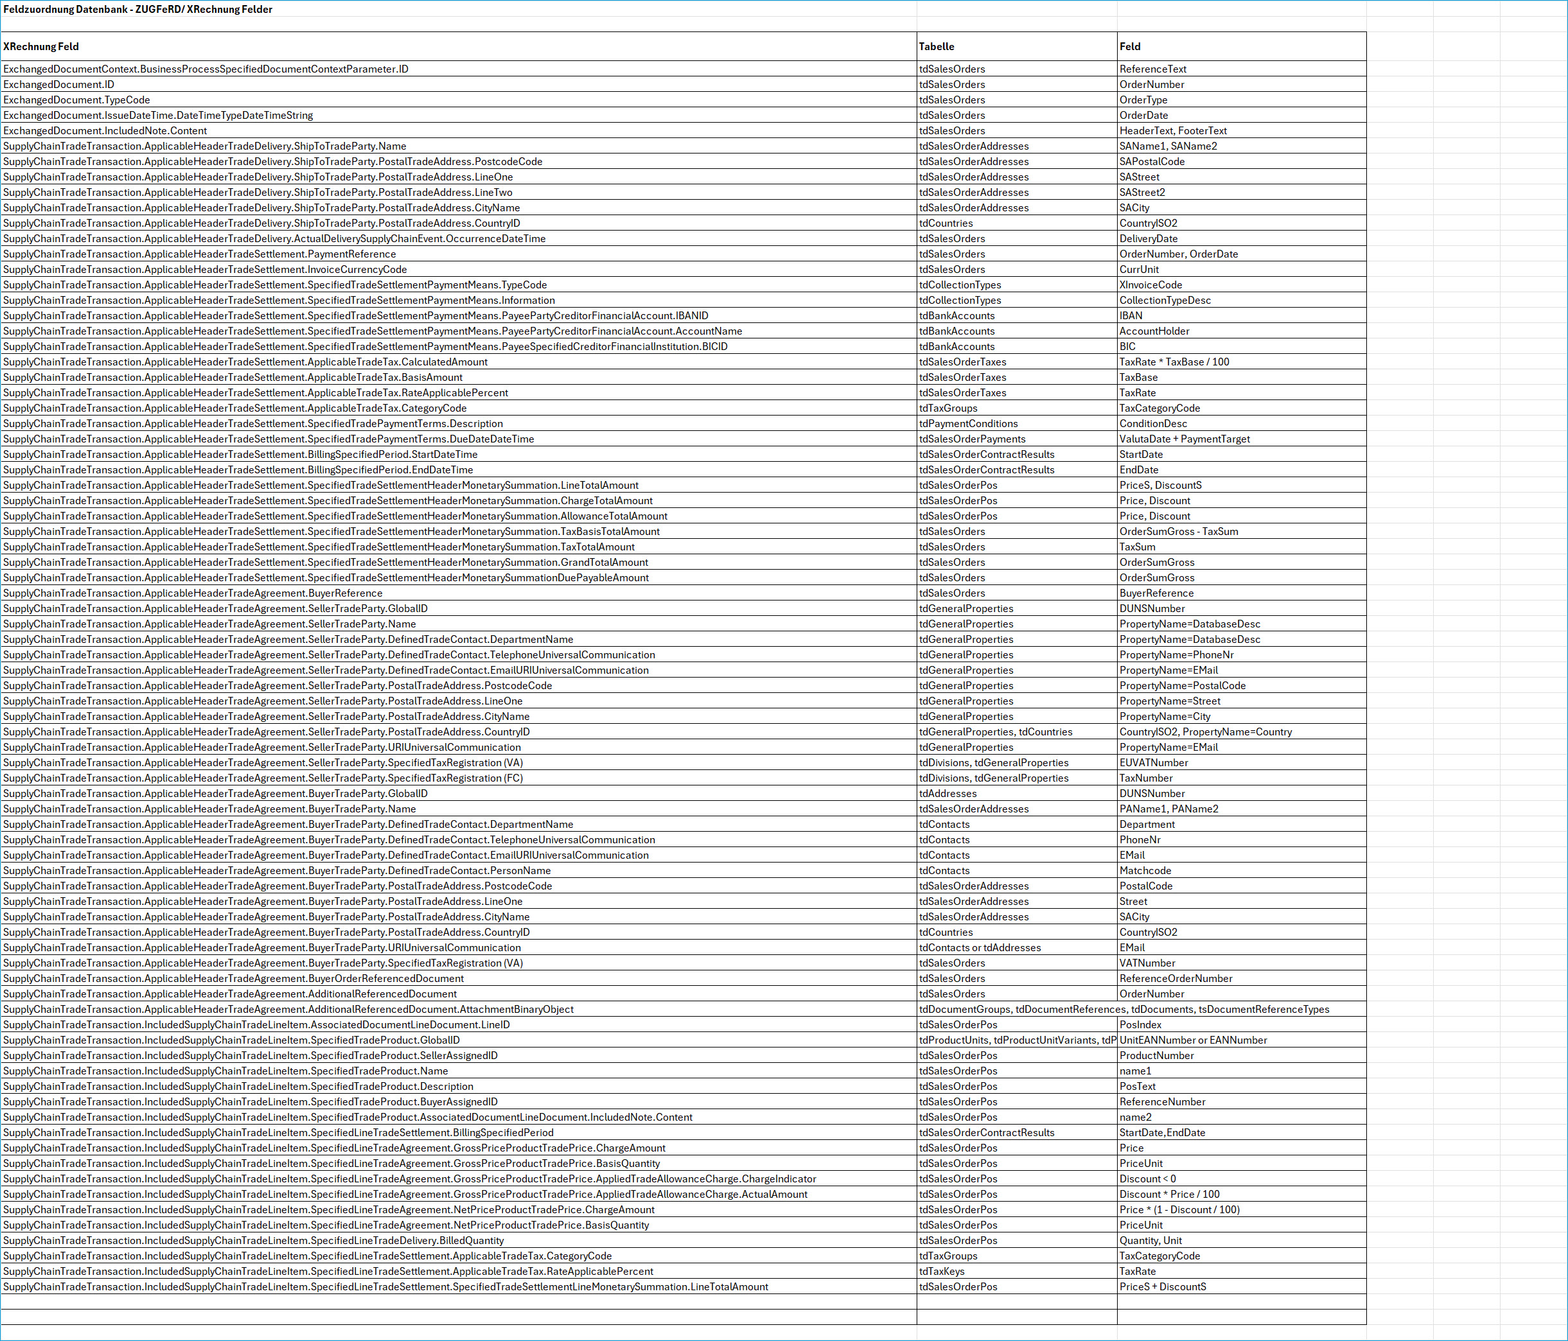Click the 'CountryISO2, PropertyName=Country' cell

1241,732
